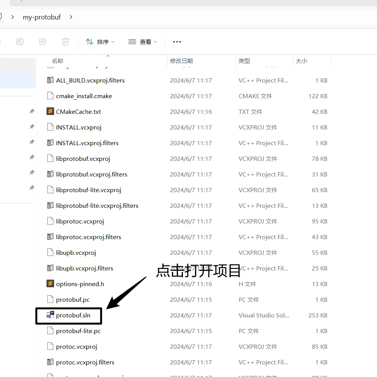The height and width of the screenshot is (377, 377).
Task: Sort by the 类型 column header
Action: pyautogui.click(x=244, y=61)
